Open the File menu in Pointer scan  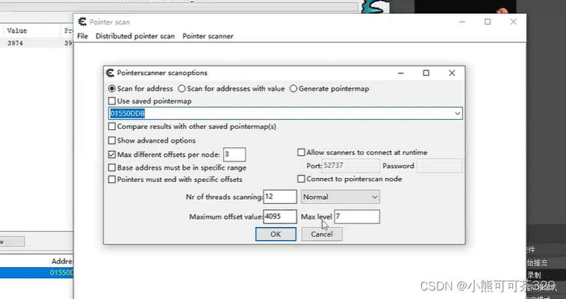[82, 36]
